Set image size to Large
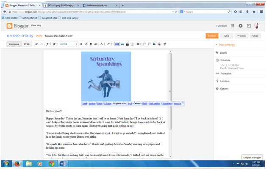 (100, 104)
